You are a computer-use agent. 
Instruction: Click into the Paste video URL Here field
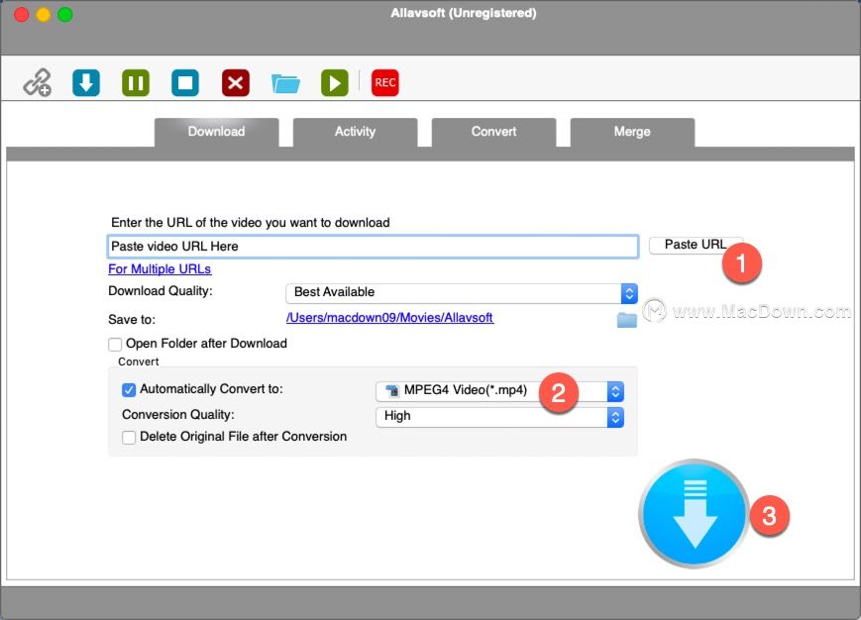click(x=373, y=247)
